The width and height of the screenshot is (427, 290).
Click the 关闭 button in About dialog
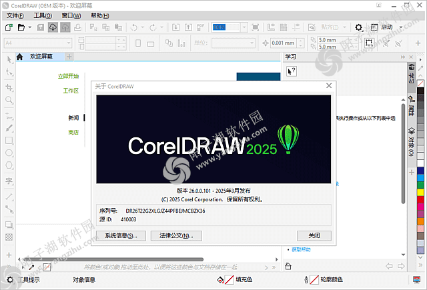click(x=314, y=235)
